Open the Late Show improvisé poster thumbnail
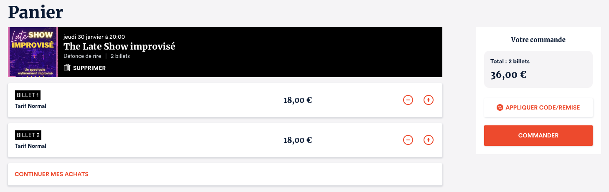The height and width of the screenshot is (192, 609). tap(33, 52)
